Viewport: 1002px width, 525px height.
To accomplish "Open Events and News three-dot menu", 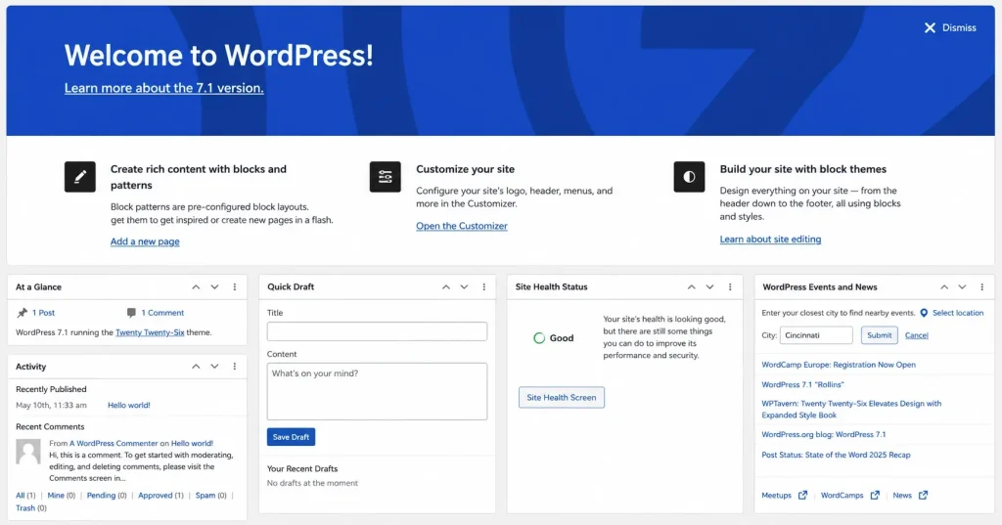I will [x=982, y=287].
